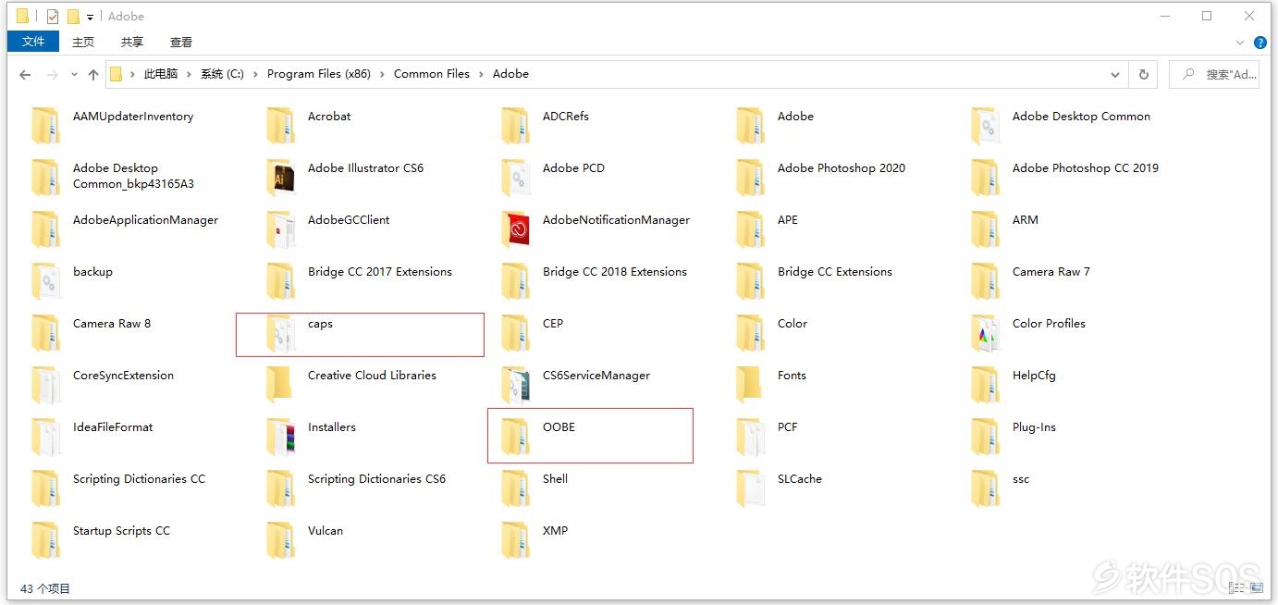Navigate to 此电脑 in breadcrumb
This screenshot has height=605, width=1278.
pyautogui.click(x=161, y=74)
